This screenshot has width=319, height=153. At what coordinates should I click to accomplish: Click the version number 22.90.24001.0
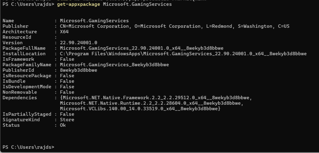pyautogui.click(x=79, y=43)
